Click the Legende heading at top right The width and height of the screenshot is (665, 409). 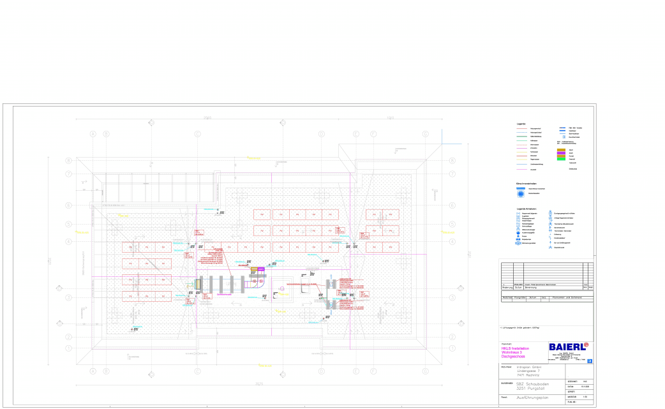pos(521,124)
